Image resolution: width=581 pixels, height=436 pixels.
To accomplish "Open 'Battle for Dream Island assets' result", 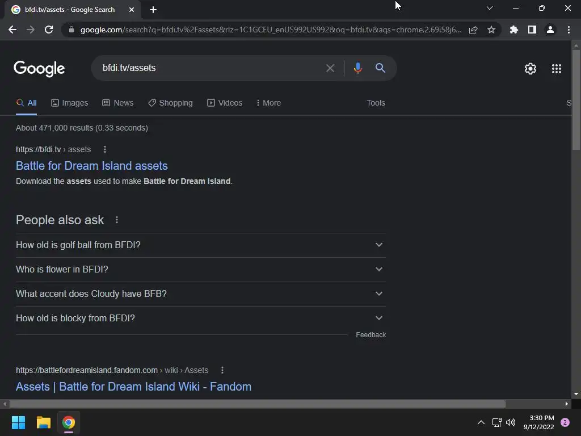I will 91,166.
